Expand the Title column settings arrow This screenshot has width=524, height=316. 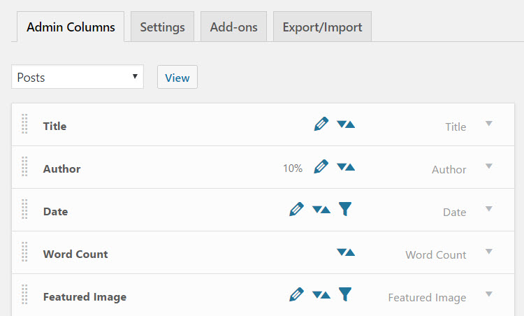click(488, 124)
